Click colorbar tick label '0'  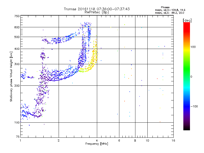(191, 77)
